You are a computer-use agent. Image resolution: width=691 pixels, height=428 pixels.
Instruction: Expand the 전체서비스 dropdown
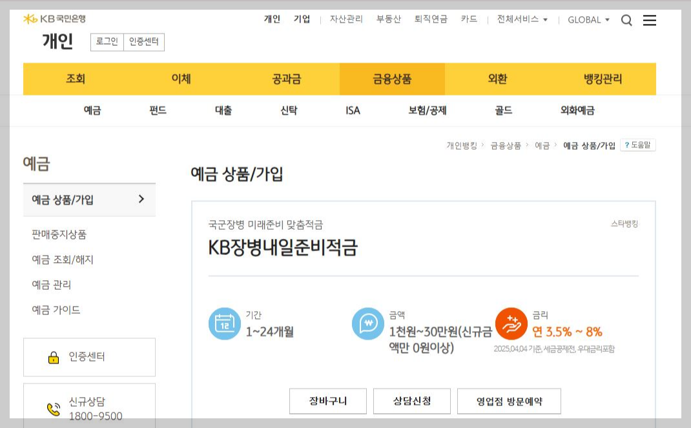click(x=522, y=19)
